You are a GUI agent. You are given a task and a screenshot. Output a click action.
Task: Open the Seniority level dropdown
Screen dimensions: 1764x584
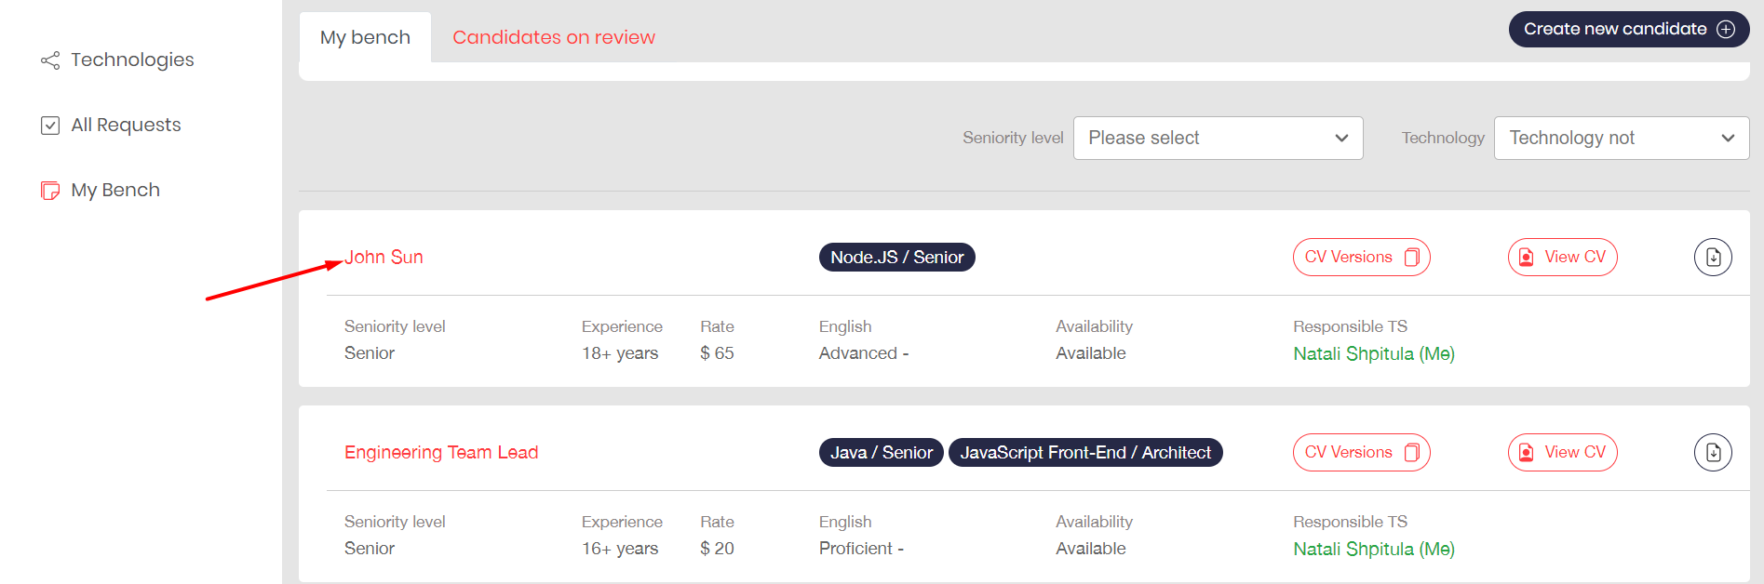coord(1218,138)
